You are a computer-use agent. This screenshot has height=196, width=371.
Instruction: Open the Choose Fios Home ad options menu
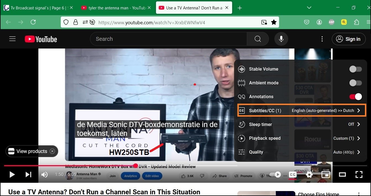click(x=359, y=194)
